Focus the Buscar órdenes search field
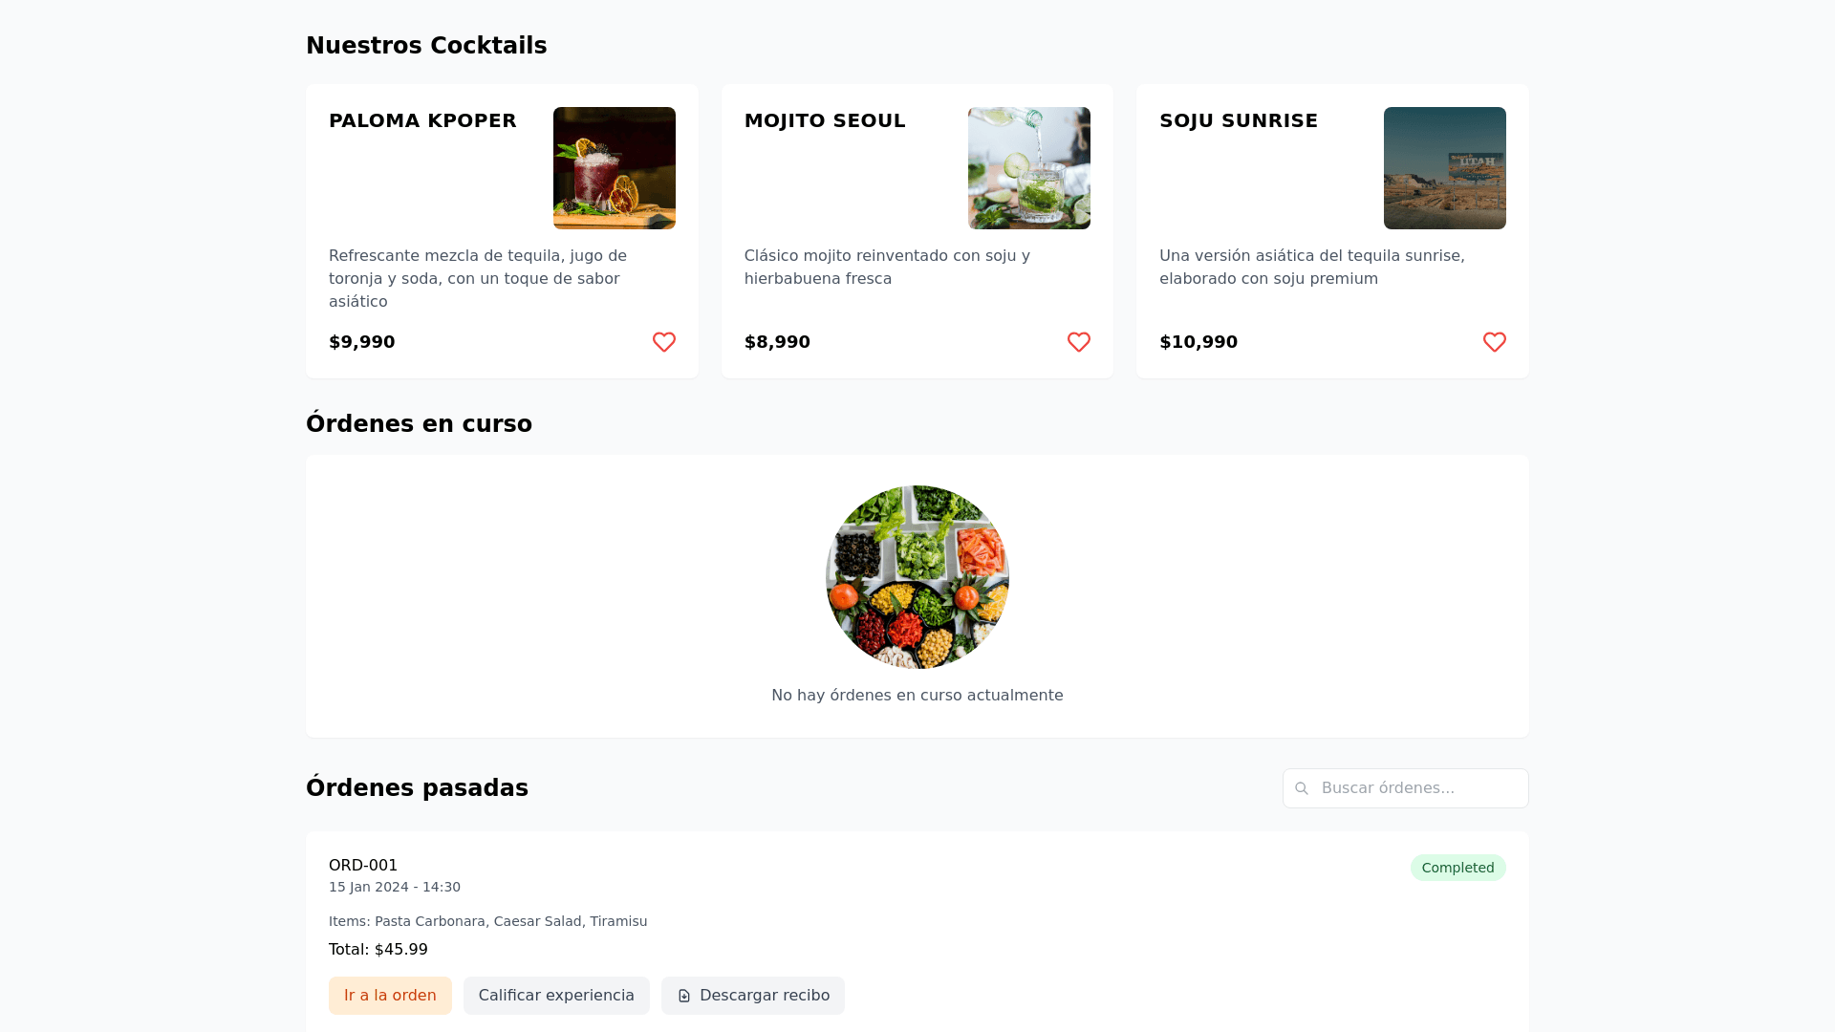 (x=1416, y=788)
